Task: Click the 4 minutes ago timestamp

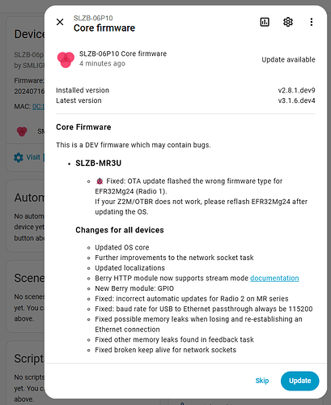Action: [102, 63]
